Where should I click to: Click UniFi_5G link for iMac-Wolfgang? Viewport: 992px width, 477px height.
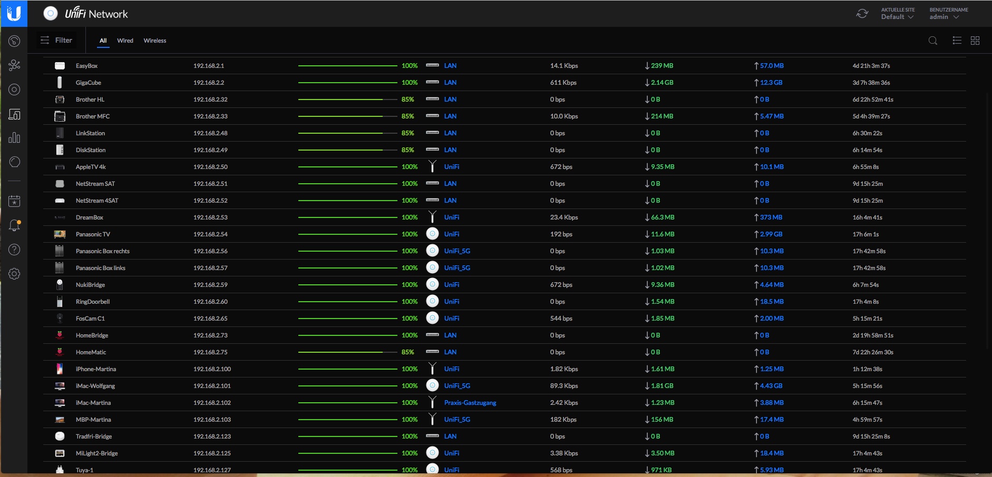point(456,386)
